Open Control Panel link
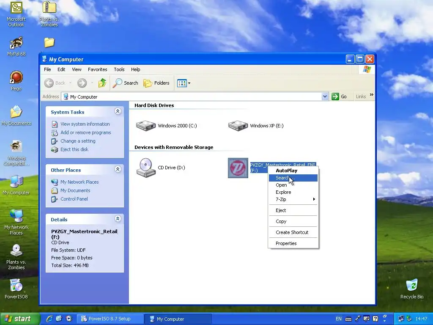Viewport: 433px width, 325px height. (74, 199)
